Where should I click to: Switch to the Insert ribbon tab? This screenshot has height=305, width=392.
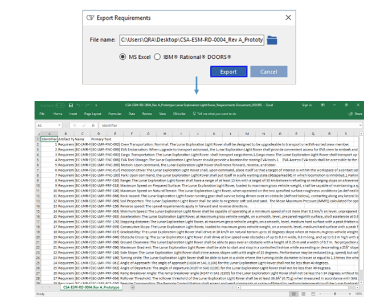coord(73,114)
